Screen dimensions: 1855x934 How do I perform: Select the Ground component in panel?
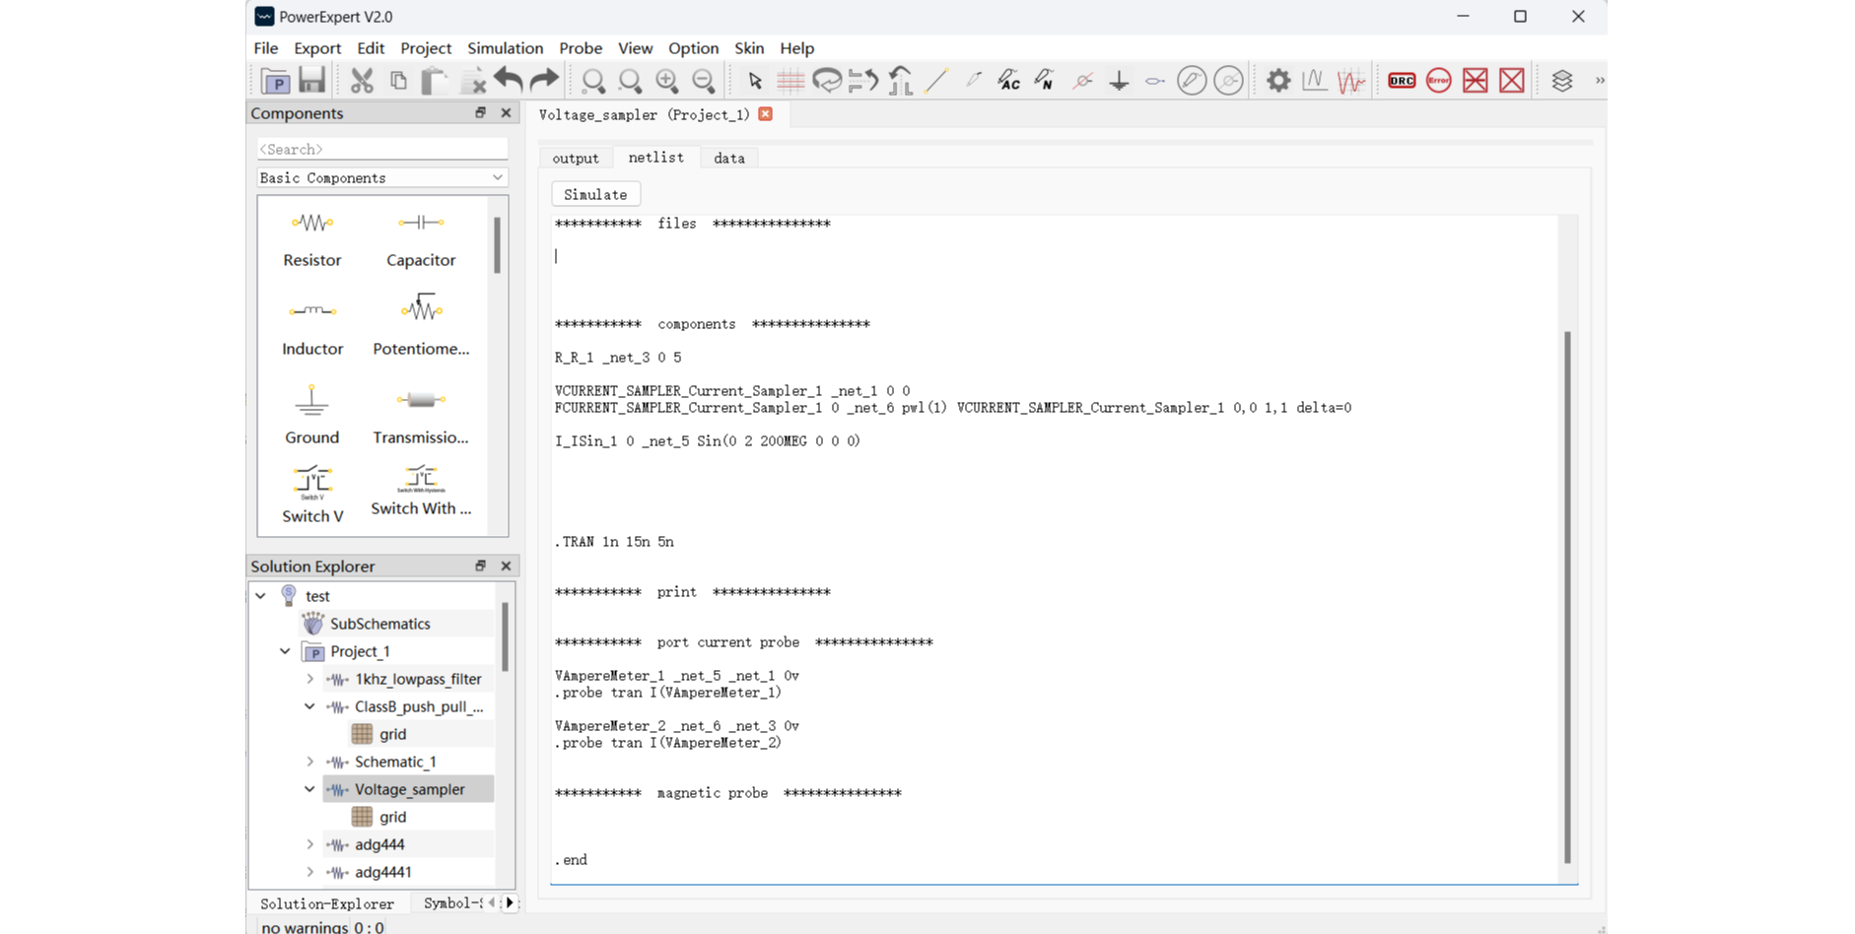click(311, 416)
